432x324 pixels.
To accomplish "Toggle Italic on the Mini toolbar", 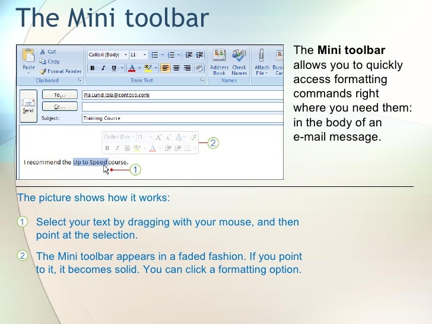I will tap(117, 148).
